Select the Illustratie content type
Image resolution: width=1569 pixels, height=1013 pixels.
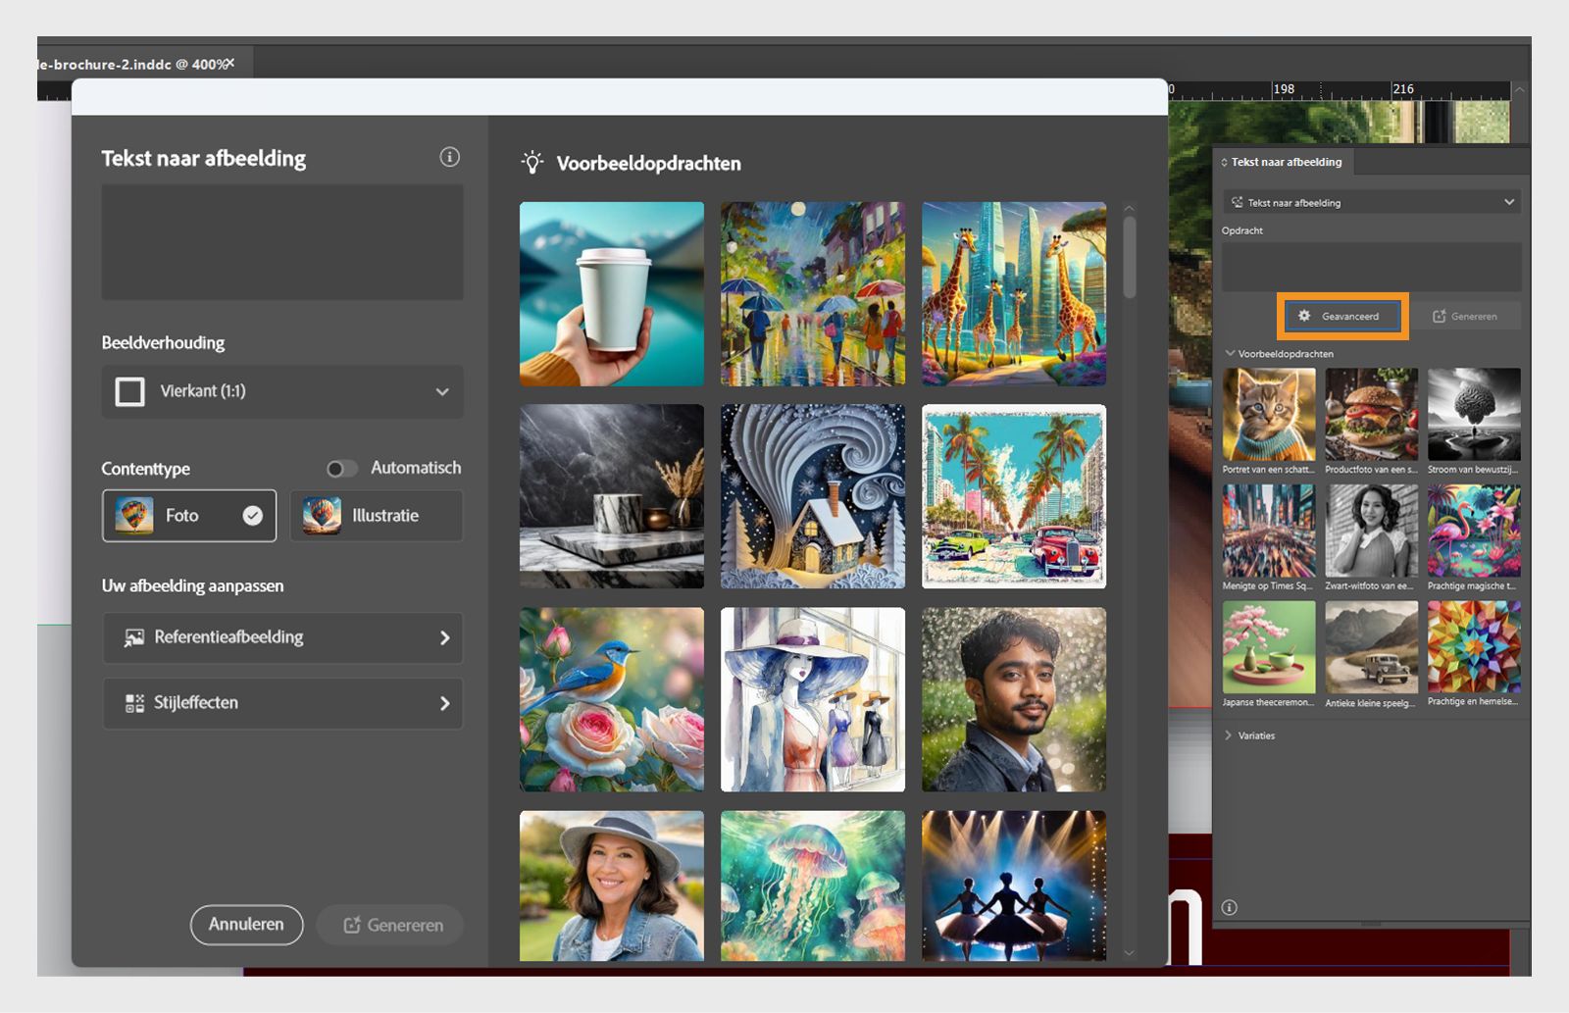coord(377,516)
